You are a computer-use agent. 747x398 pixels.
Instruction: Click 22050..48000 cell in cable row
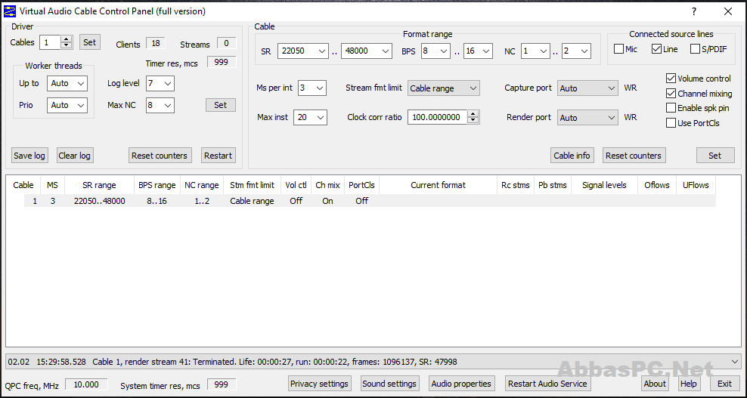(100, 201)
